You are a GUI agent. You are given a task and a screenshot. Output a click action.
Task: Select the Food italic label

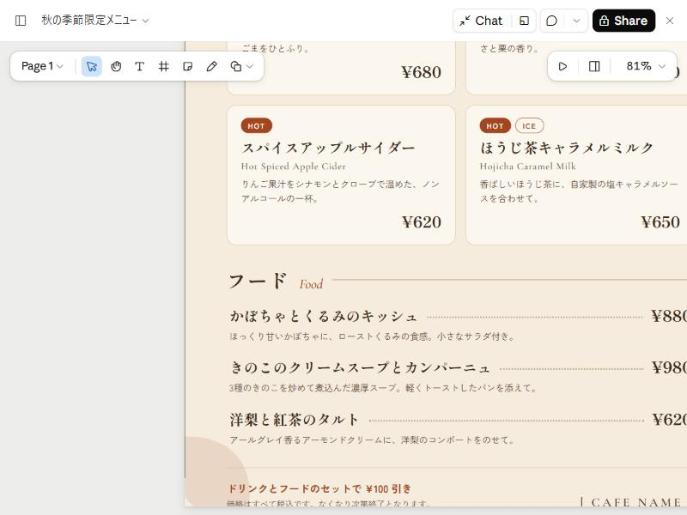click(311, 284)
